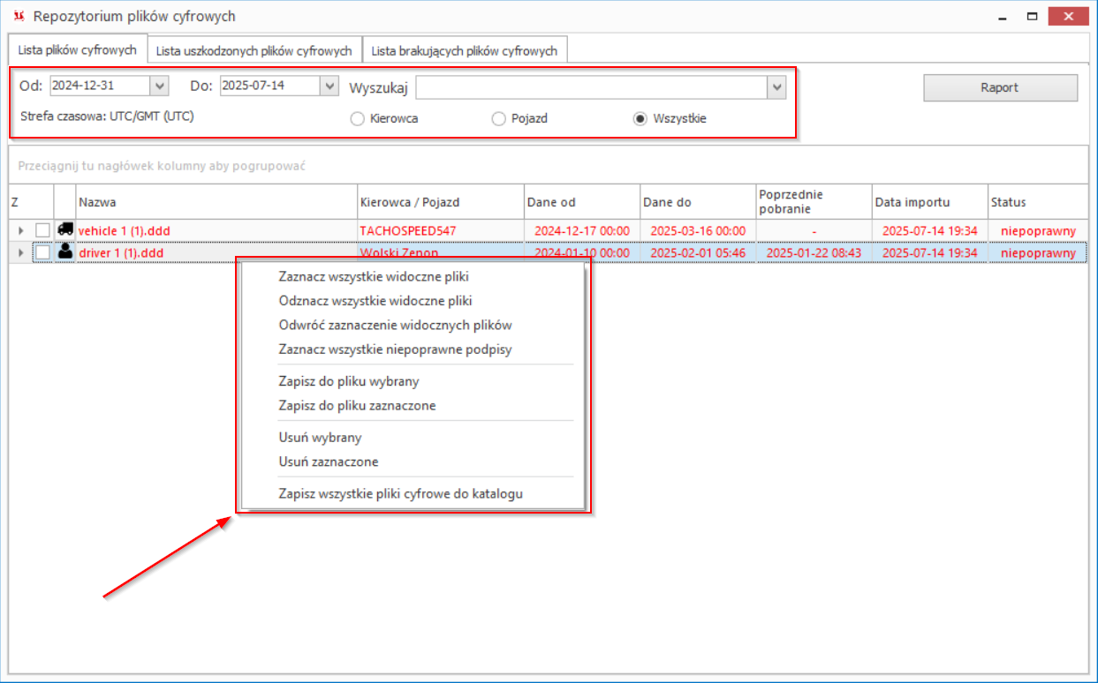Viewport: 1098px width, 683px height.
Task: Click the Raport button
Action: coord(1000,87)
